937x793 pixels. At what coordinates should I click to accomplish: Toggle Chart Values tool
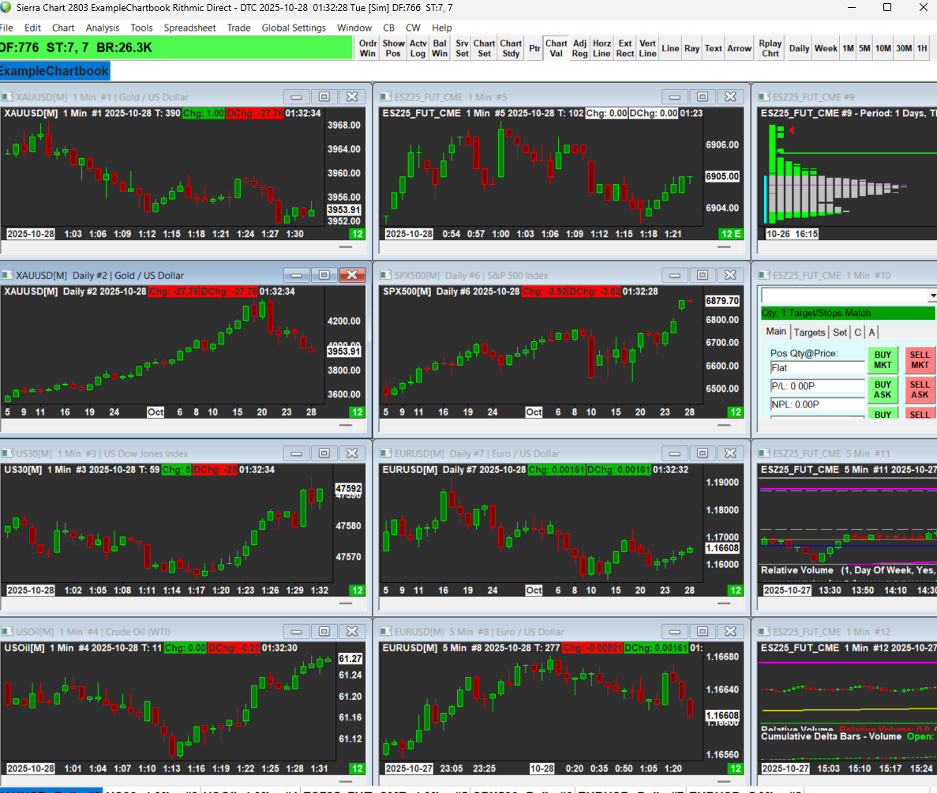(x=556, y=48)
